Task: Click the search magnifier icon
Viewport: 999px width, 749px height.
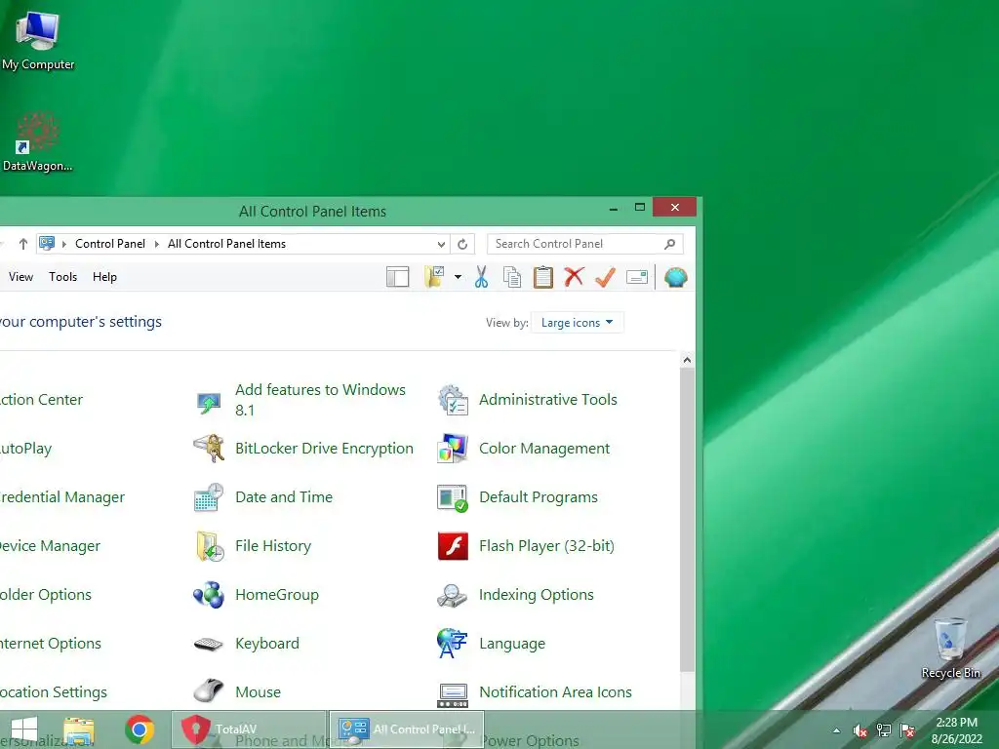Action: [669, 244]
